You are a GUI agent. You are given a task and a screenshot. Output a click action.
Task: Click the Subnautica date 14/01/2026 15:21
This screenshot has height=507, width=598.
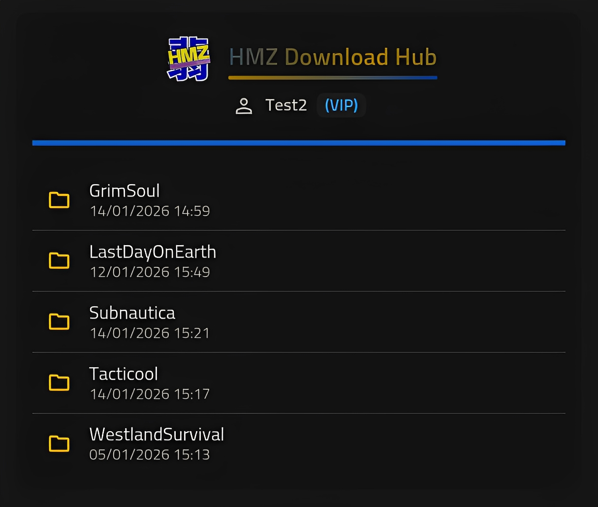150,333
